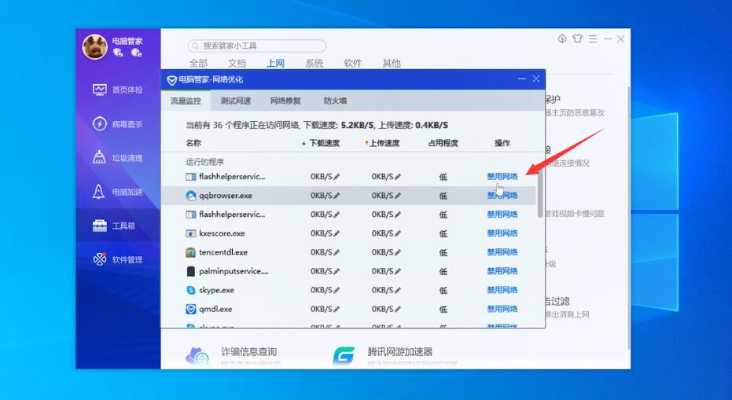Select the qqbrowser.exe row name
This screenshot has height=400, width=732.
(226, 196)
